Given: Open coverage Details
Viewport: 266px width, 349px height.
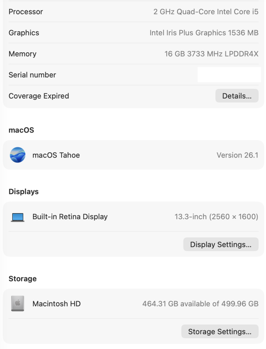Looking at the screenshot, I should [237, 96].
